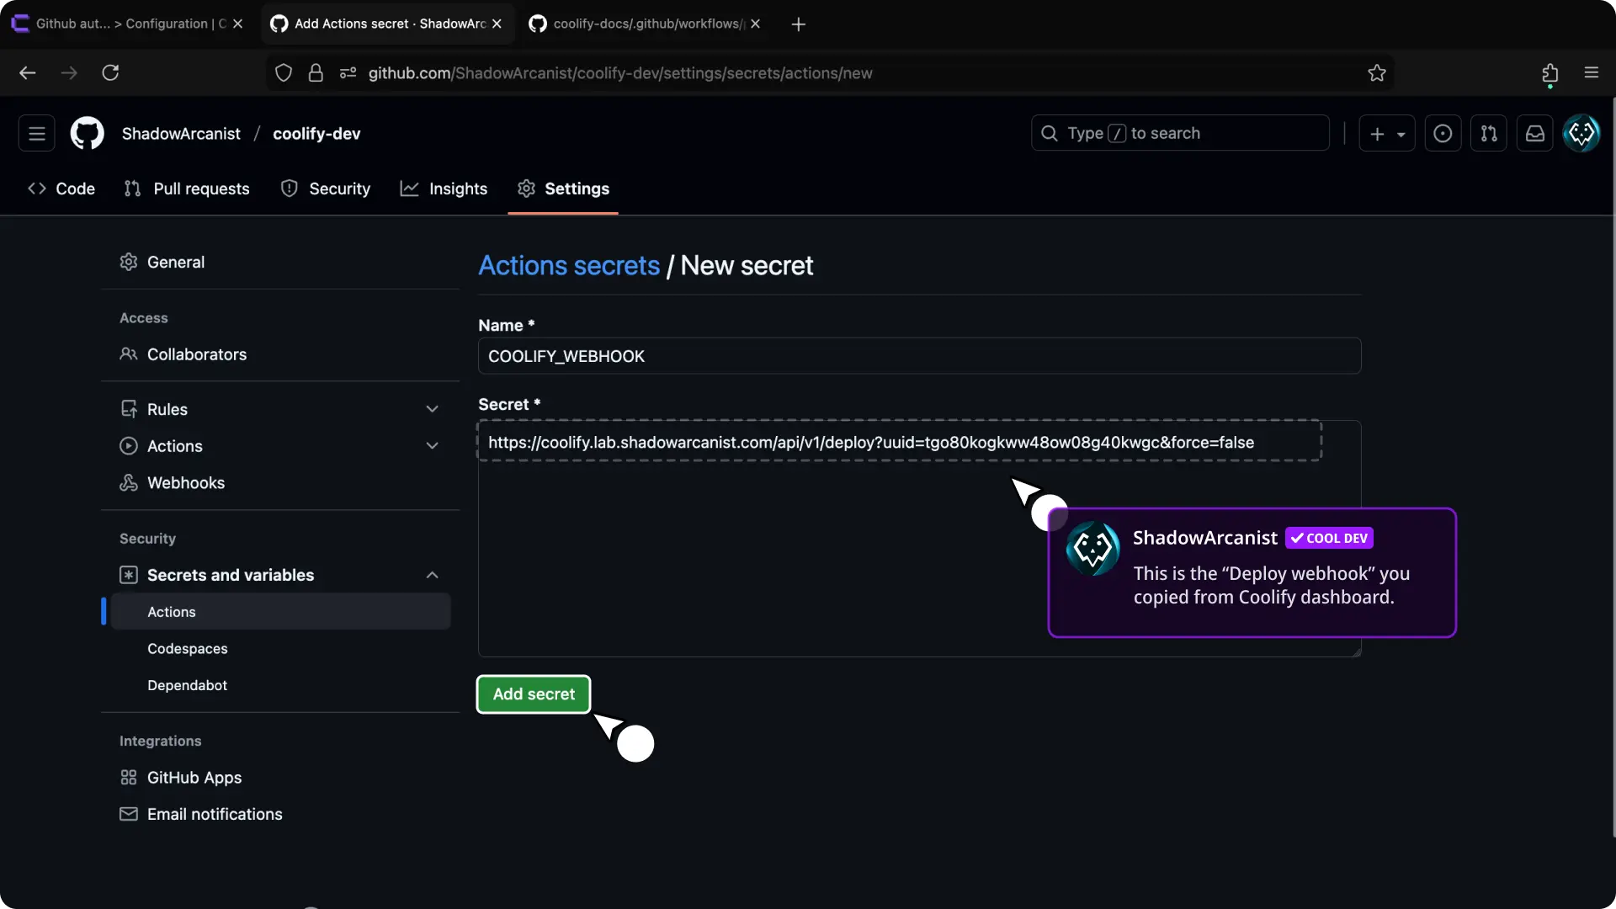Collapse the Secrets and variables section
1616x909 pixels.
coord(432,575)
